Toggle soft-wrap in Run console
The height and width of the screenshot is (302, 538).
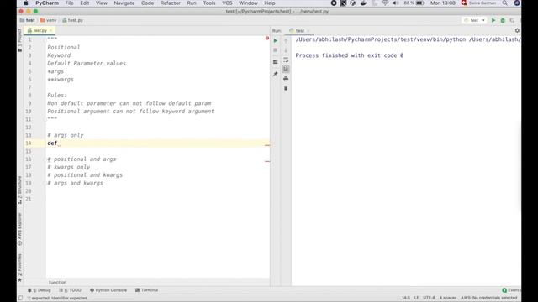286,60
